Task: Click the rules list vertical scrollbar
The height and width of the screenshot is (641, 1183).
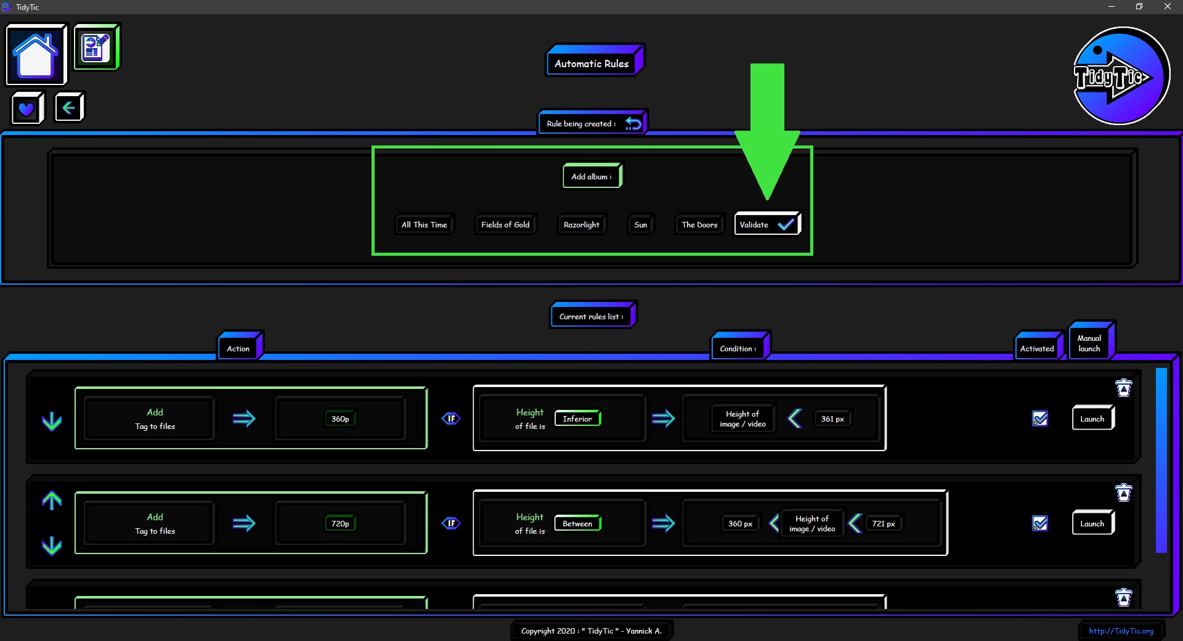Action: coord(1161,460)
